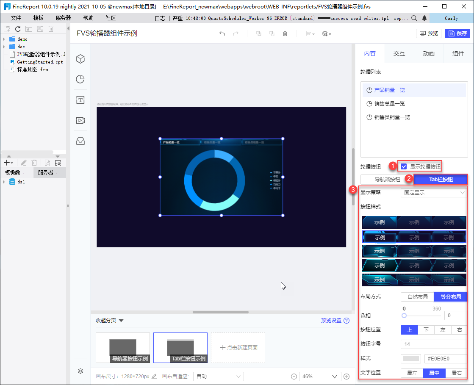Open the layers panel icon at bottom left
The image size is (474, 385).
[80, 371]
